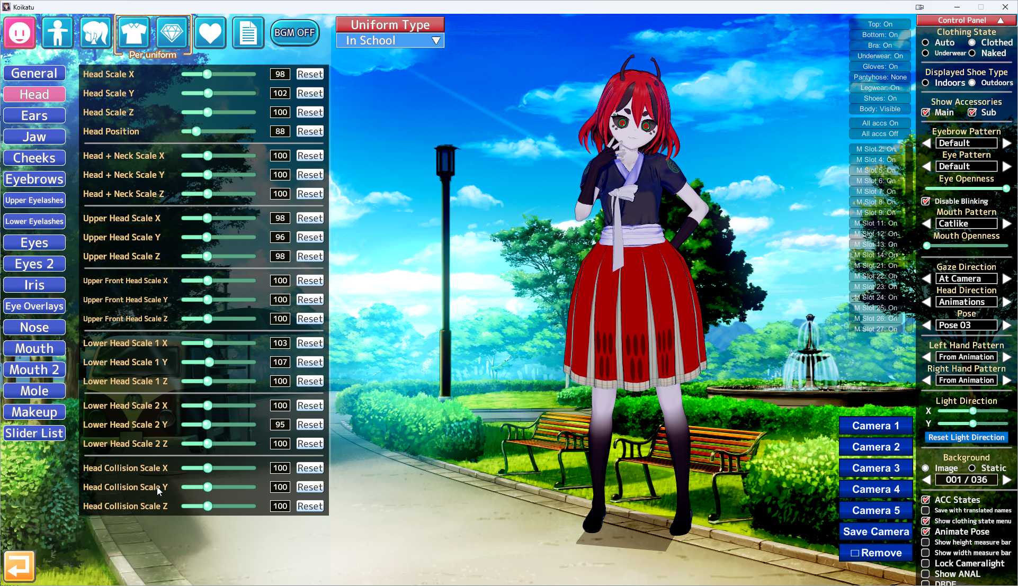The width and height of the screenshot is (1018, 586).
Task: Click Save Camera button
Action: click(876, 531)
